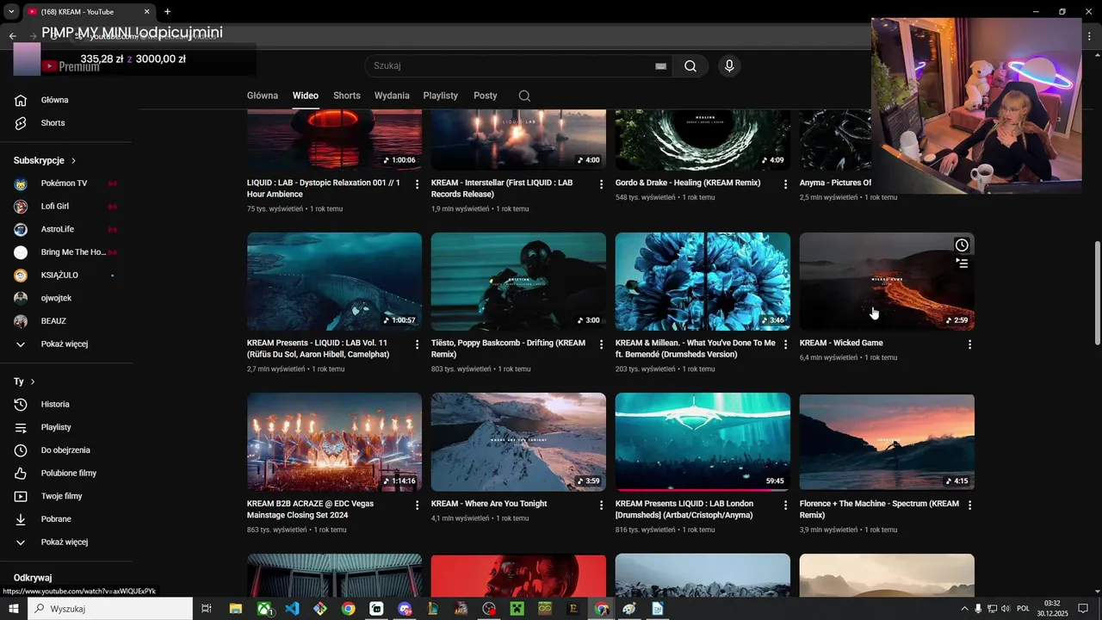Show hidden system tray icons chevron
1102x620 pixels.
click(963, 609)
